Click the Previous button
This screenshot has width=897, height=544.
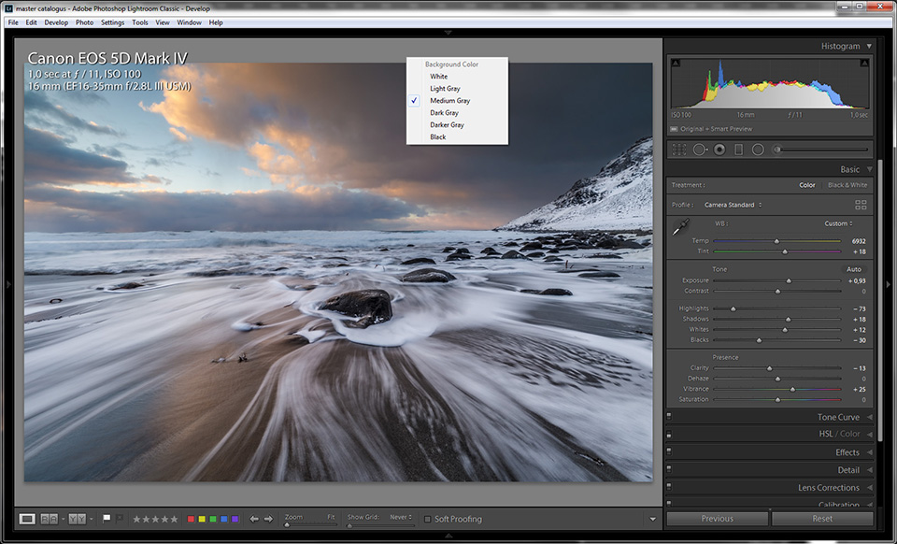coord(718,518)
